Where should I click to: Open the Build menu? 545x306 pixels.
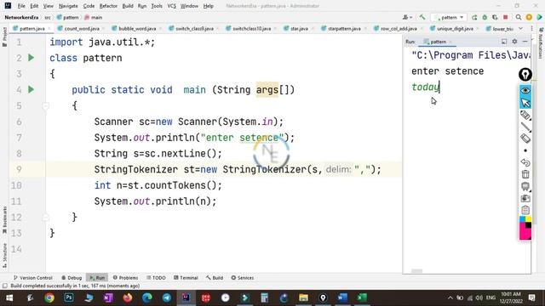[128, 6]
